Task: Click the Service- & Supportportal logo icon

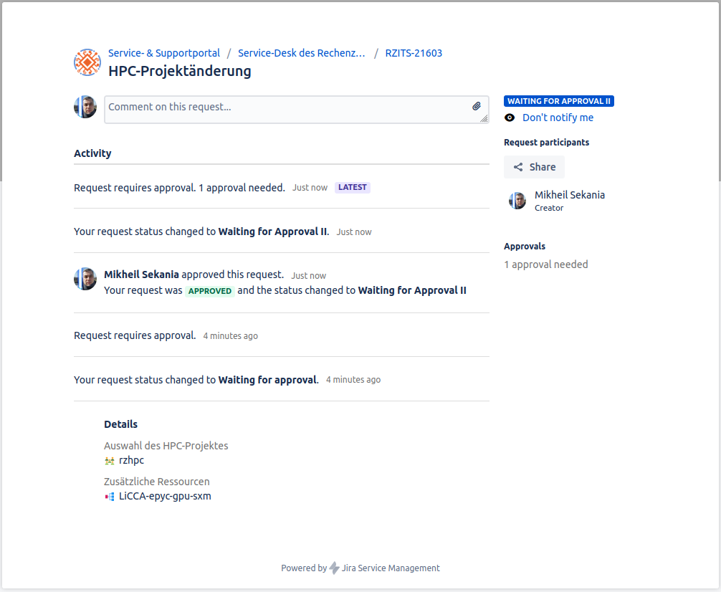Action: point(87,62)
